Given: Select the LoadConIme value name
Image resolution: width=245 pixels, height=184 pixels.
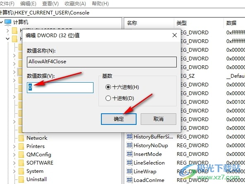Looking at the screenshot, I should click(149, 180).
